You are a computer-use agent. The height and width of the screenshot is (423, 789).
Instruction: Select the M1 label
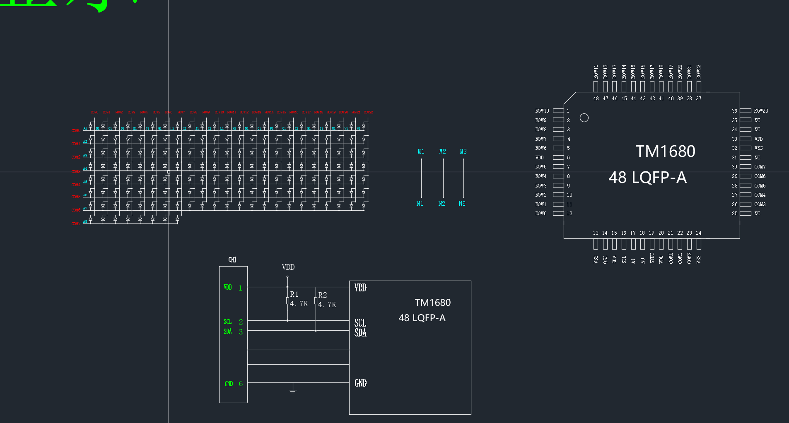(421, 151)
